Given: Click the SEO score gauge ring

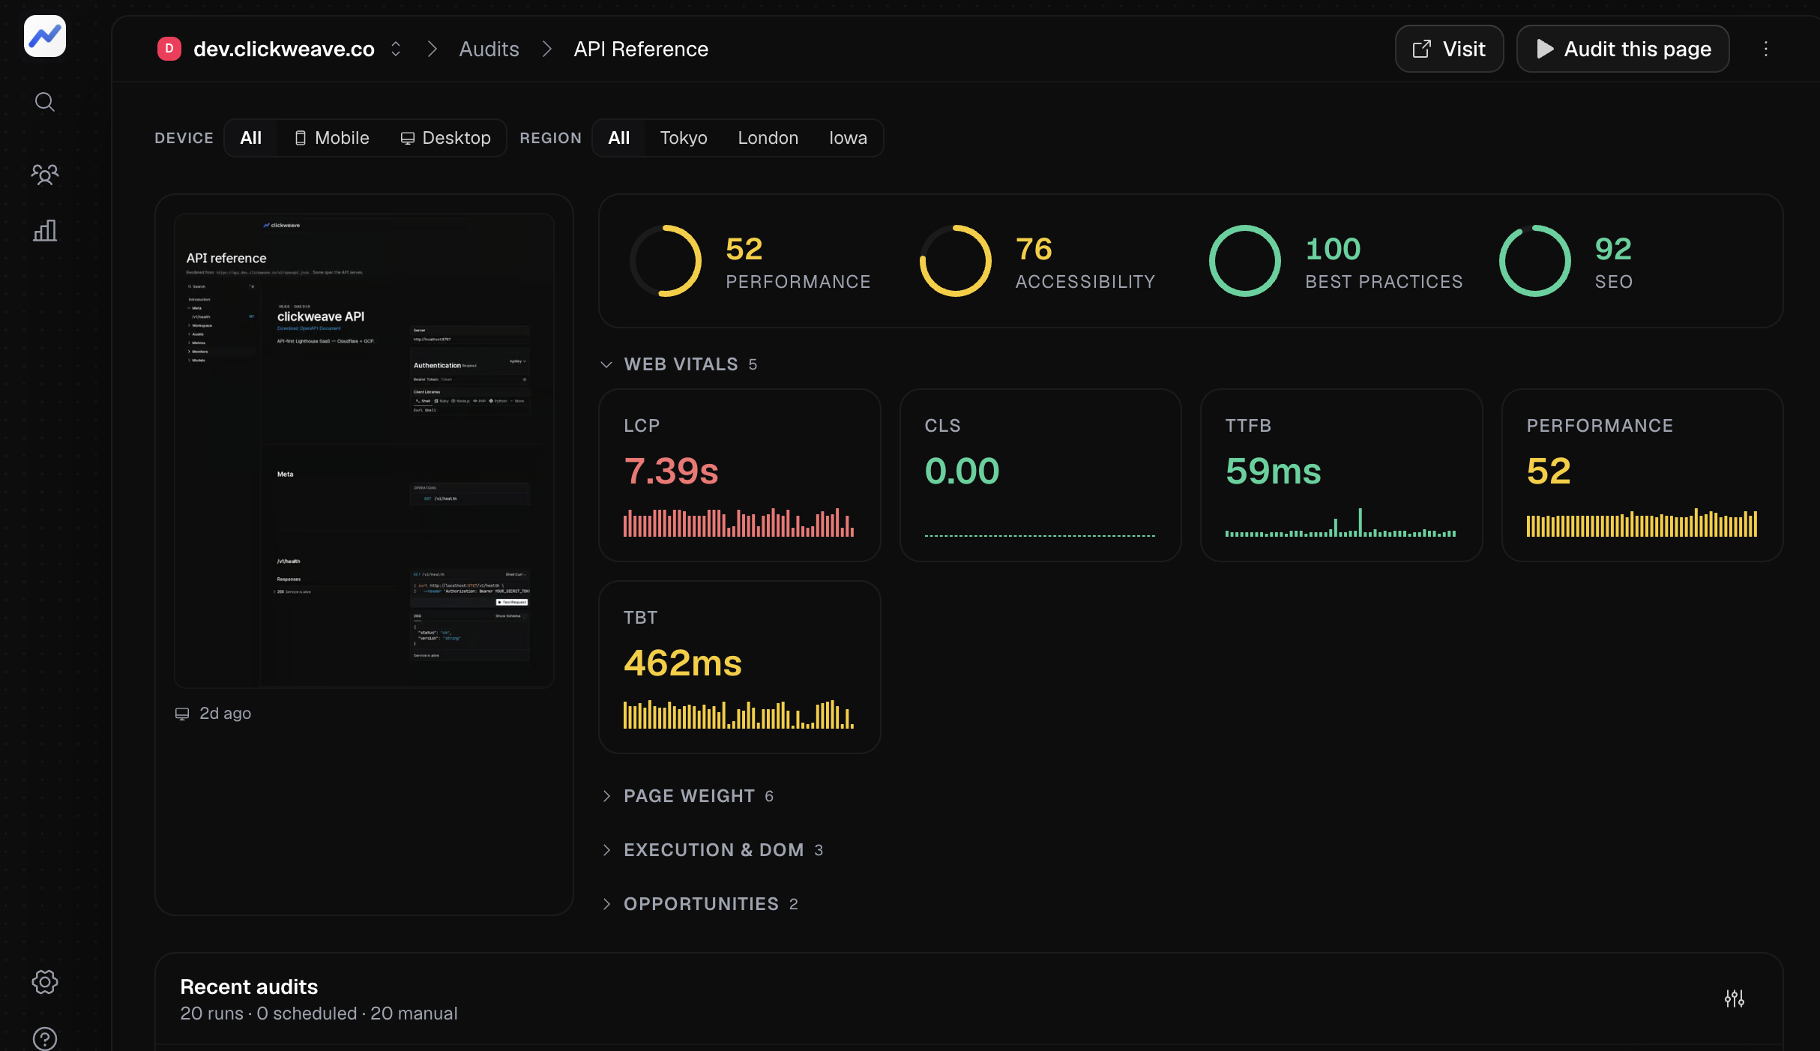Looking at the screenshot, I should coord(1534,261).
